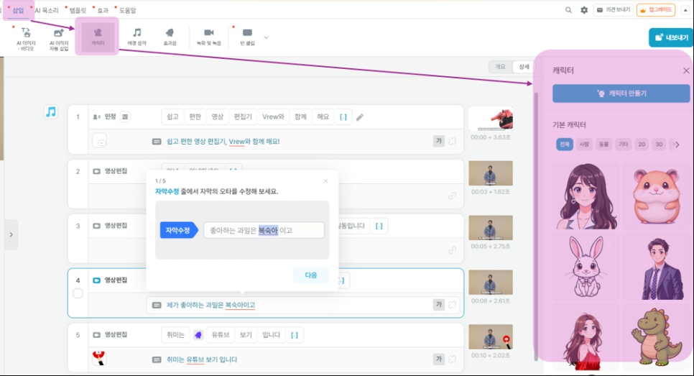Click clip 3 end bracket marker
694x376 pixels.
click(379, 226)
